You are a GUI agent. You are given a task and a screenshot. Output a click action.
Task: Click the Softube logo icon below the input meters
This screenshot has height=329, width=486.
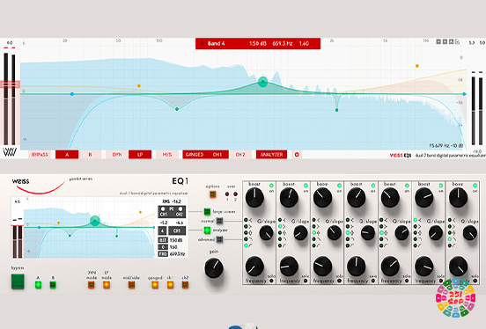point(10,152)
